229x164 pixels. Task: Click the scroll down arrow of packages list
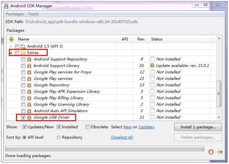pos(219,117)
